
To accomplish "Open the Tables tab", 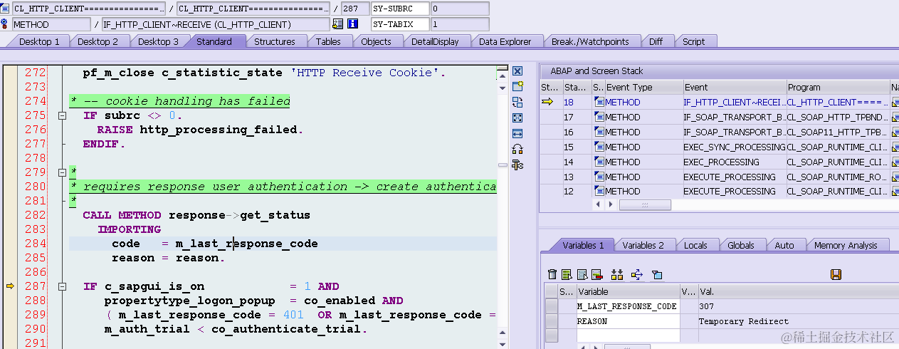I will pyautogui.click(x=328, y=41).
